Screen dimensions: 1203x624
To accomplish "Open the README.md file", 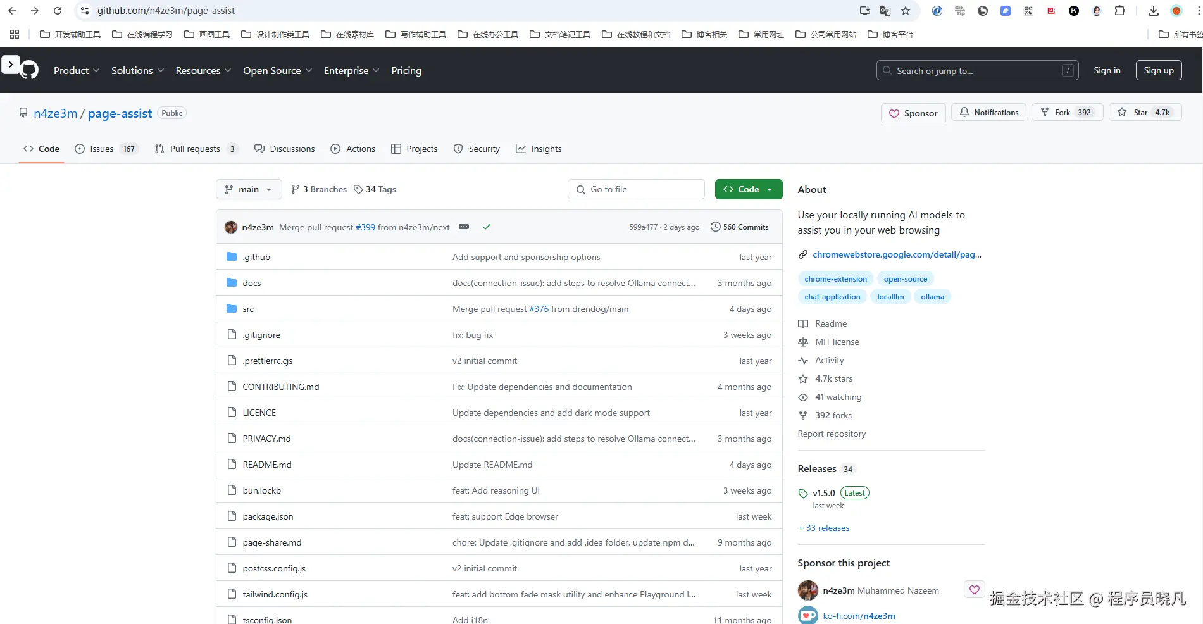I will 267,465.
